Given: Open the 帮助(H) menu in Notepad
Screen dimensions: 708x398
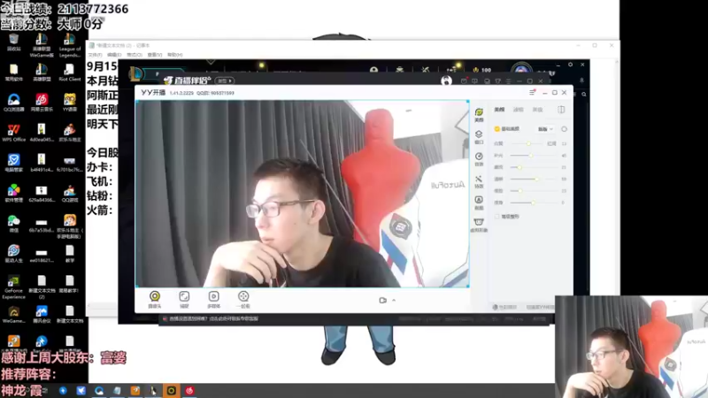Looking at the screenshot, I should pyautogui.click(x=174, y=55).
